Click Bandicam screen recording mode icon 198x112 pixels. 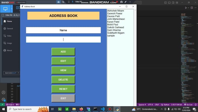5,9
